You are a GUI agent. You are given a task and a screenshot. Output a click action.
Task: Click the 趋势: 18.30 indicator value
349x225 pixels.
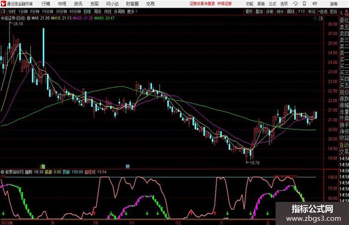34,172
